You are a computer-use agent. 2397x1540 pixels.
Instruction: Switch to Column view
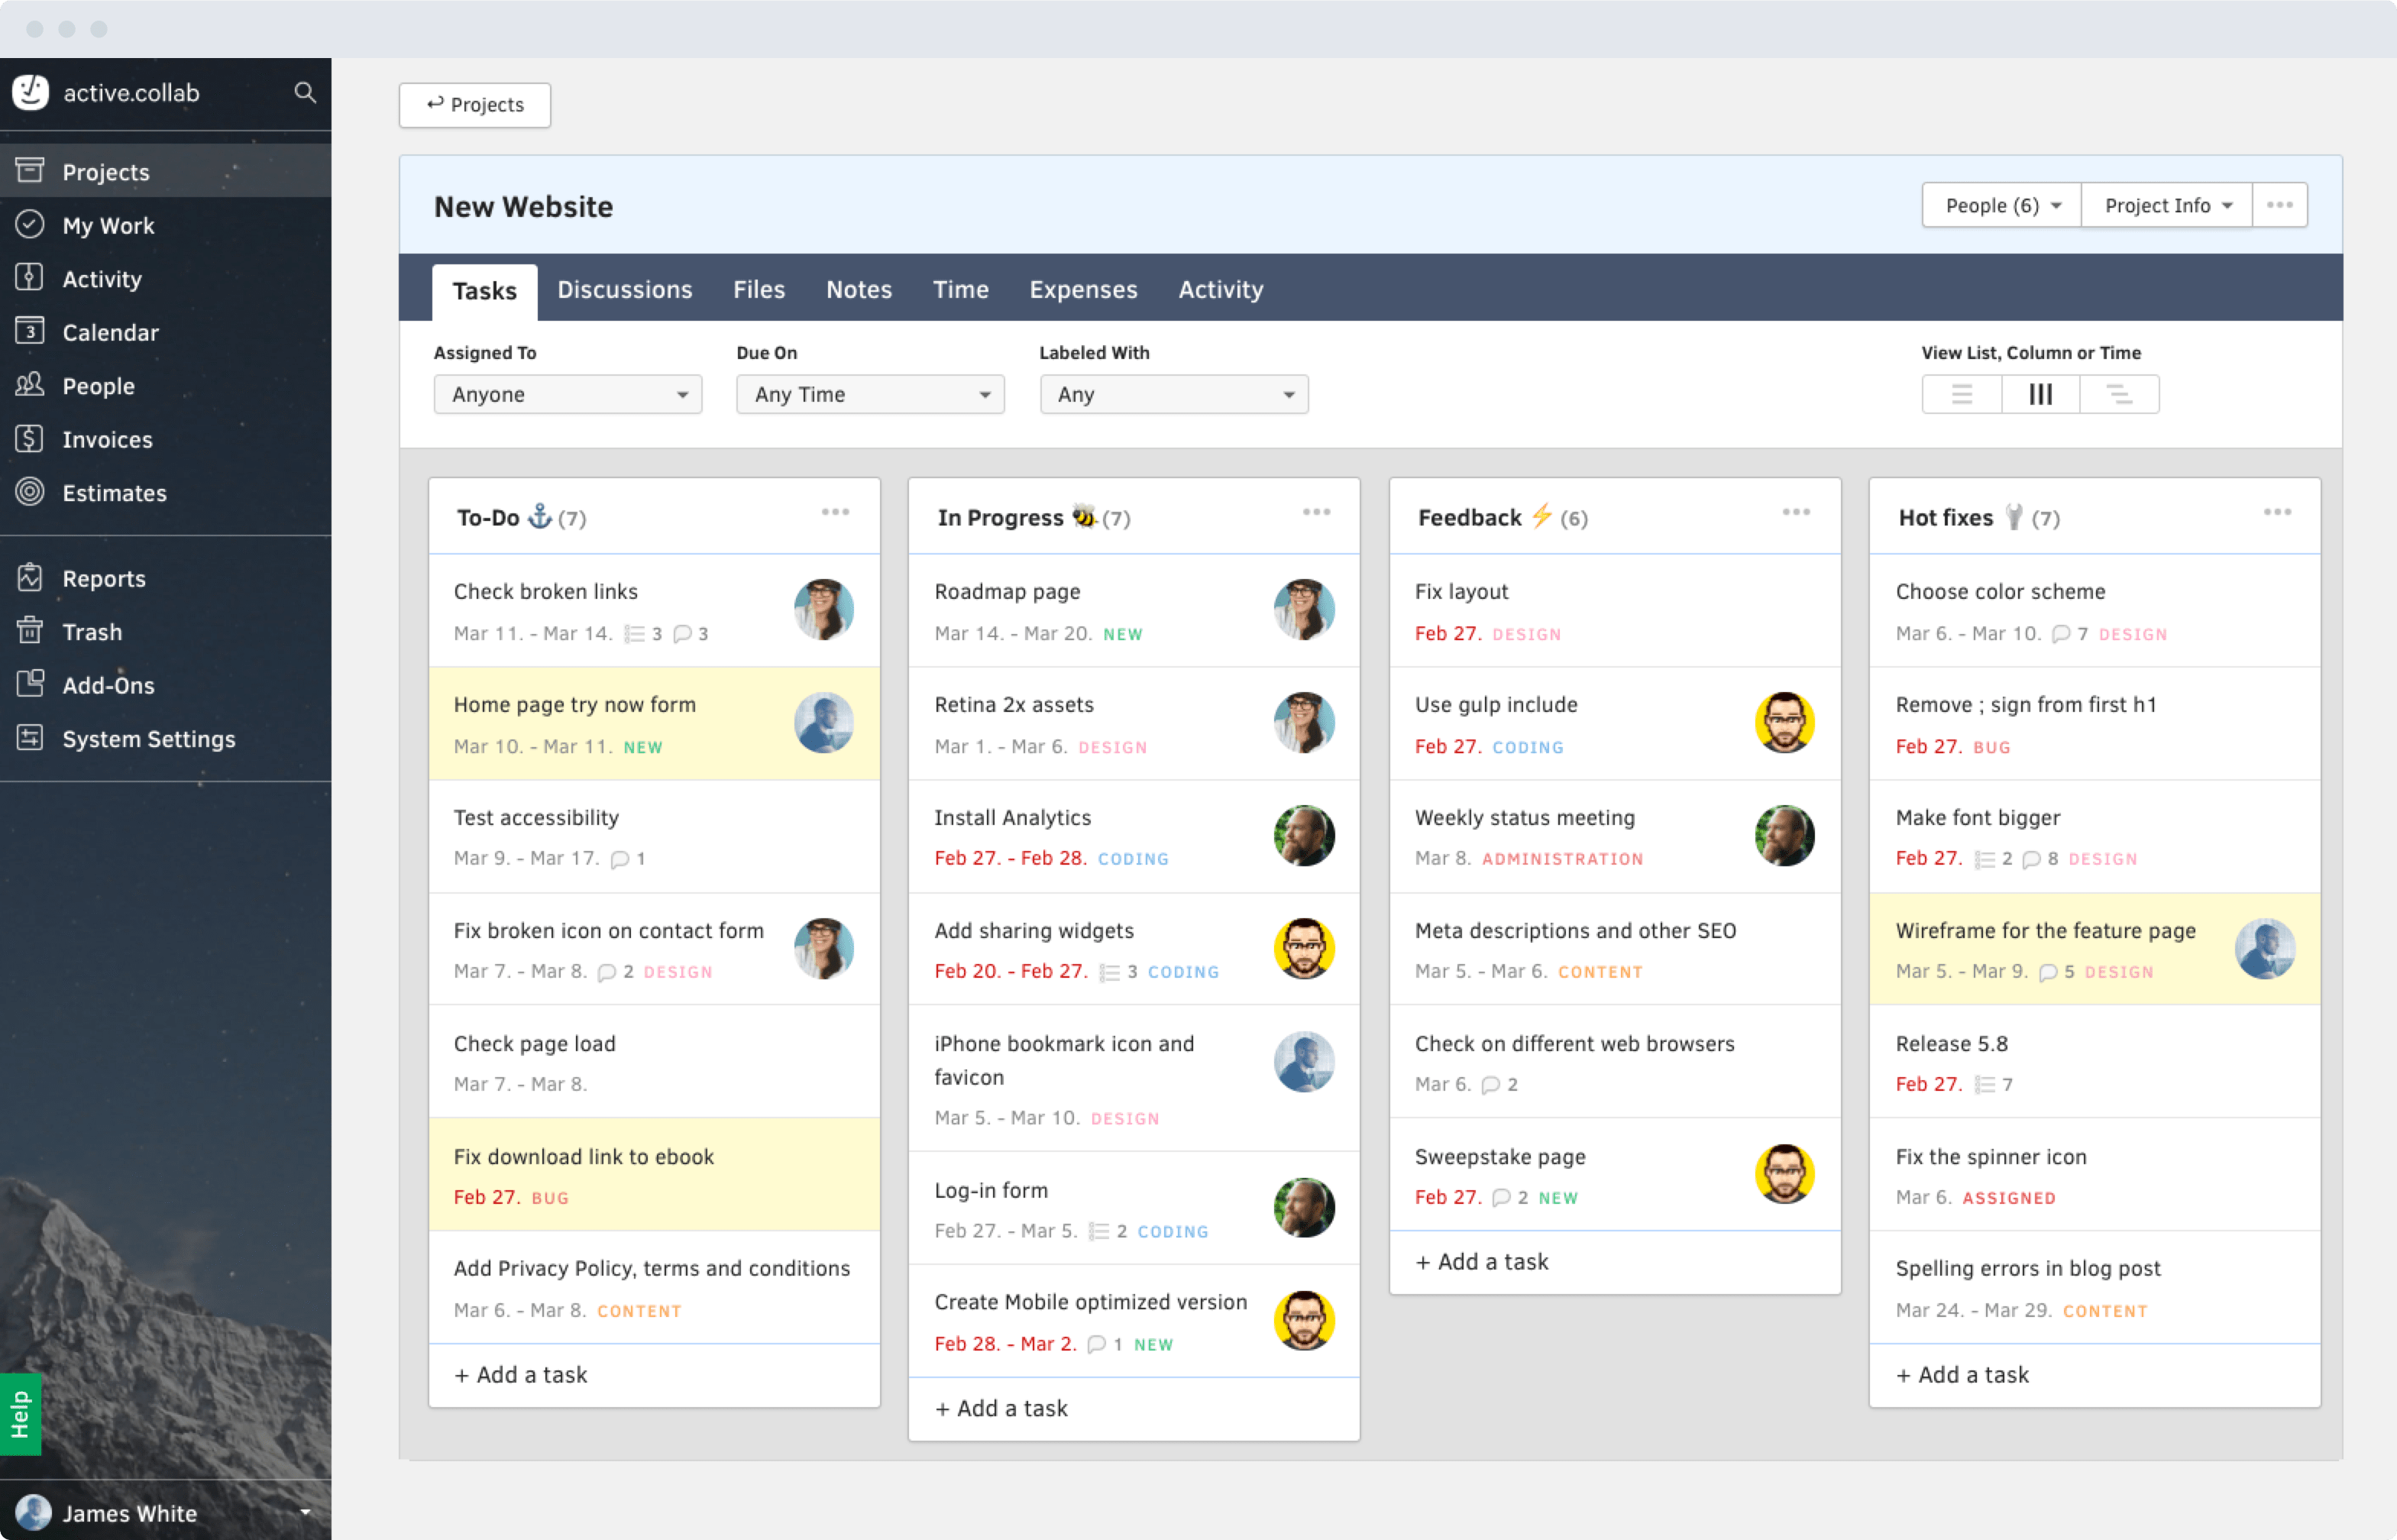(x=2040, y=394)
